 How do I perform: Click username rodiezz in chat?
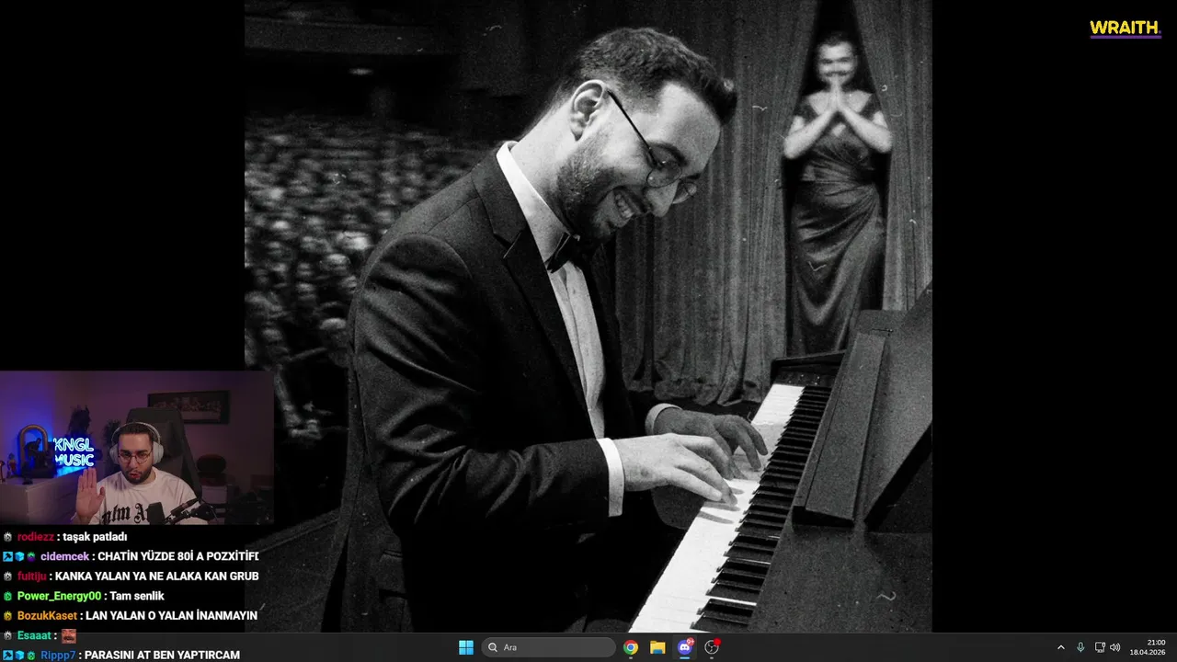pyautogui.click(x=36, y=537)
